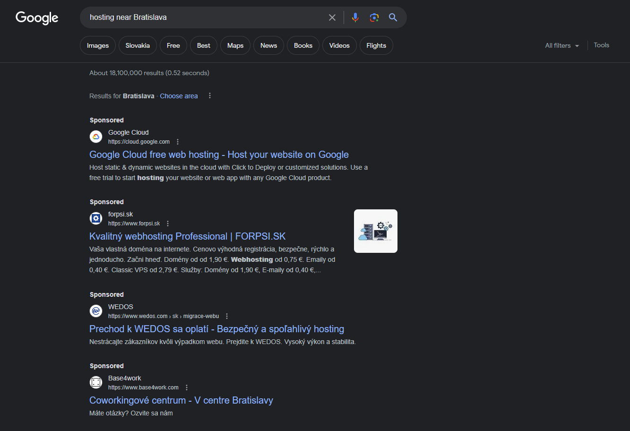Open three-dot menu next to base4work.com

tap(187, 388)
